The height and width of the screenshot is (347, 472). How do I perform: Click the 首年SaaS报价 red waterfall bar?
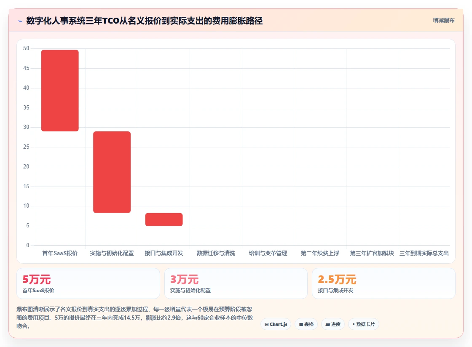(x=60, y=91)
